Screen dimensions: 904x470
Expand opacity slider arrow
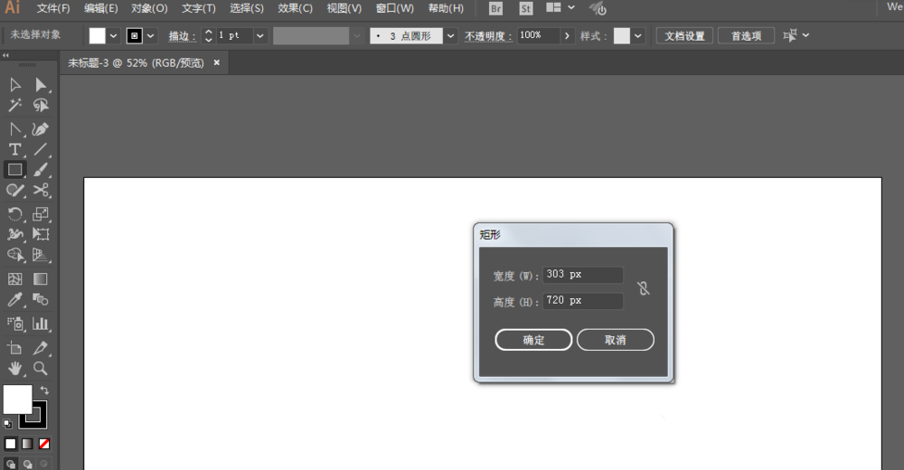click(x=568, y=36)
